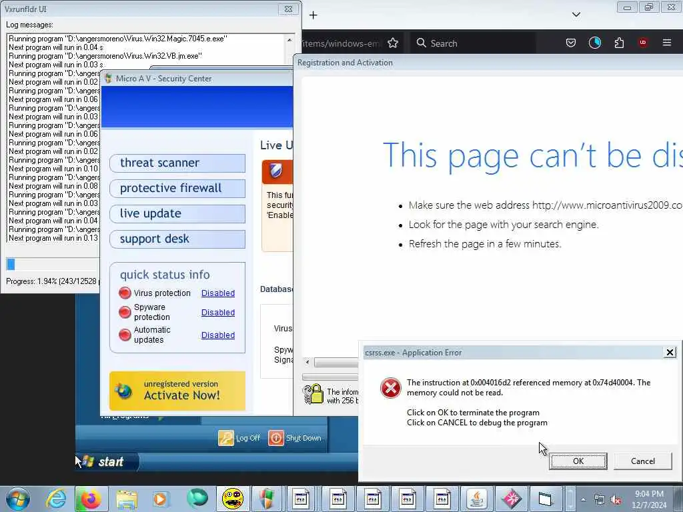This screenshot has height=512, width=683.
Task: Click the Java coffee cup taskbar icon
Action: (x=478, y=499)
